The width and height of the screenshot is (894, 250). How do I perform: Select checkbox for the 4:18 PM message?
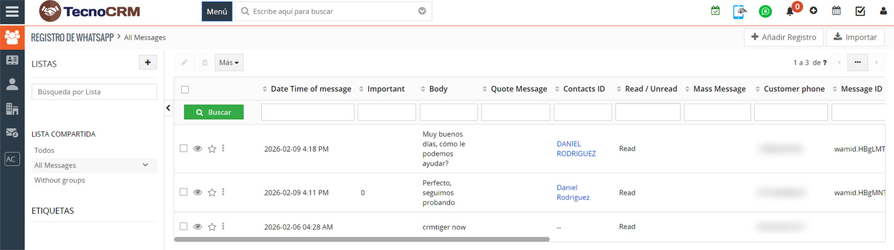[x=183, y=149]
